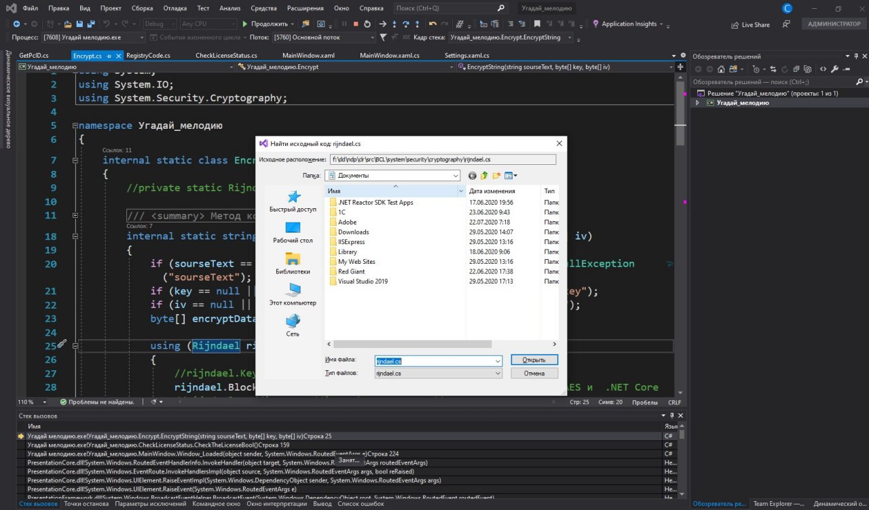The image size is (869, 510).
Task: Click the Открыть button
Action: pos(534,360)
